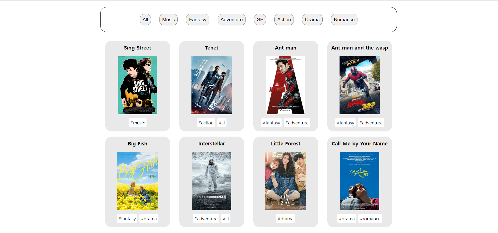Open Call Me by Your Name poster
Image resolution: width=498 pixels, height=233 pixels.
click(x=360, y=181)
